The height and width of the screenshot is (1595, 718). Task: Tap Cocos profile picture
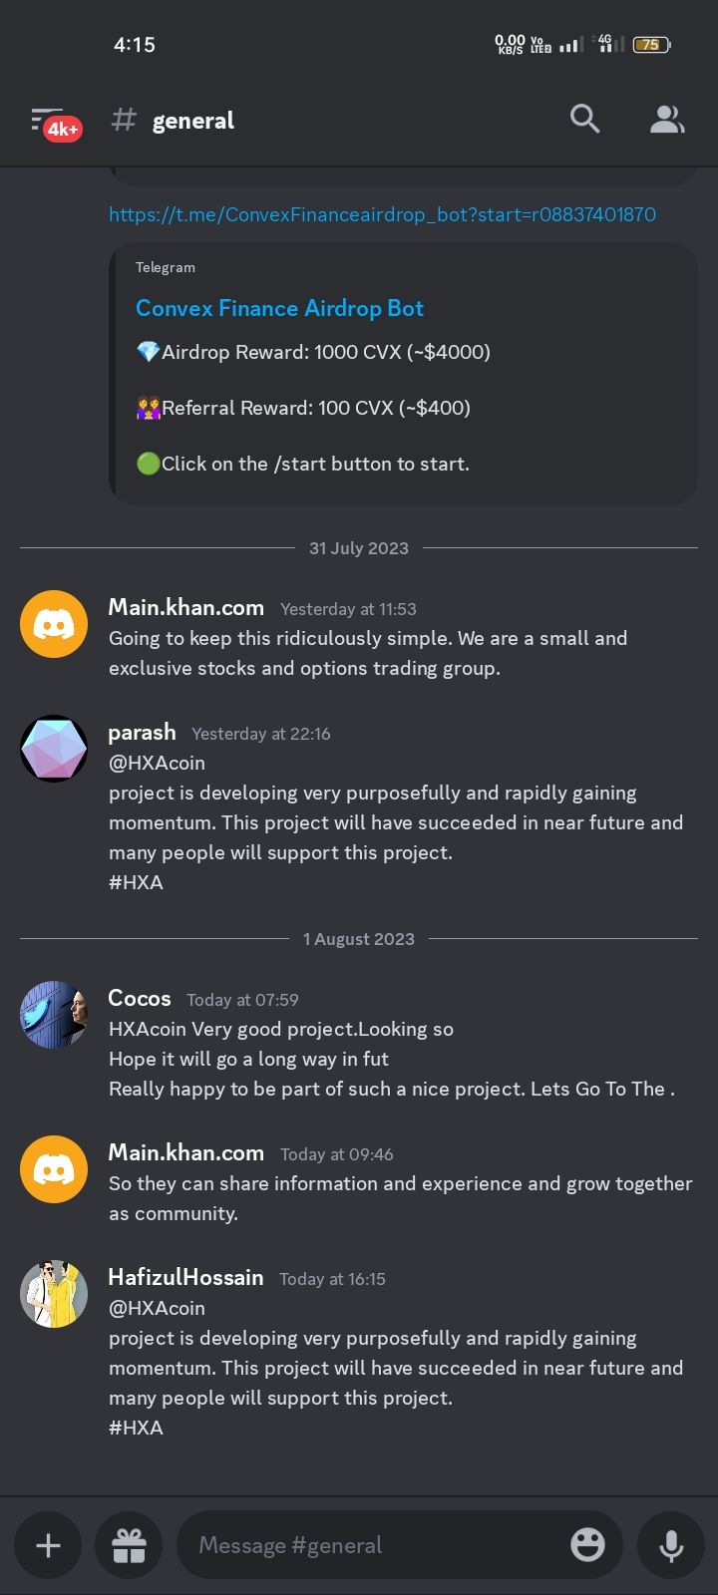tap(54, 1014)
